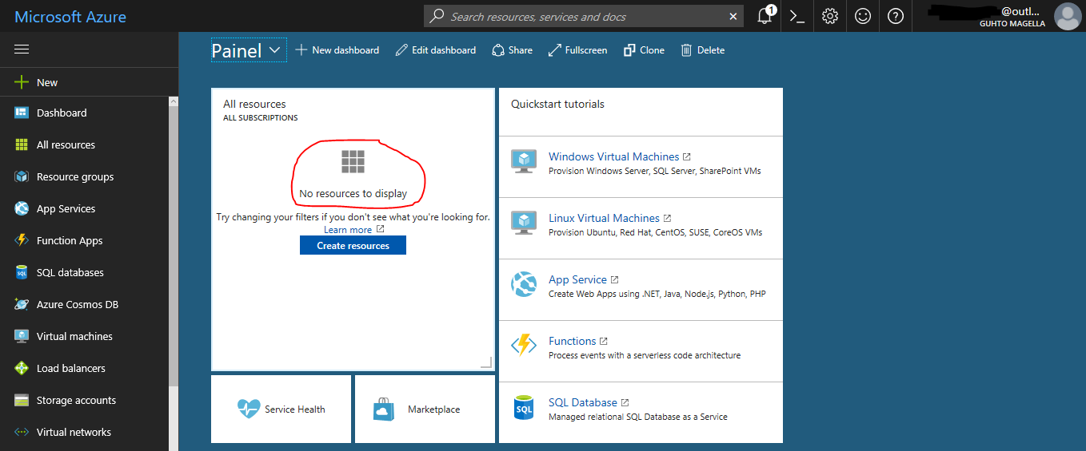Click the App Service tutorial icon
This screenshot has height=451, width=1086.
pyautogui.click(x=524, y=284)
